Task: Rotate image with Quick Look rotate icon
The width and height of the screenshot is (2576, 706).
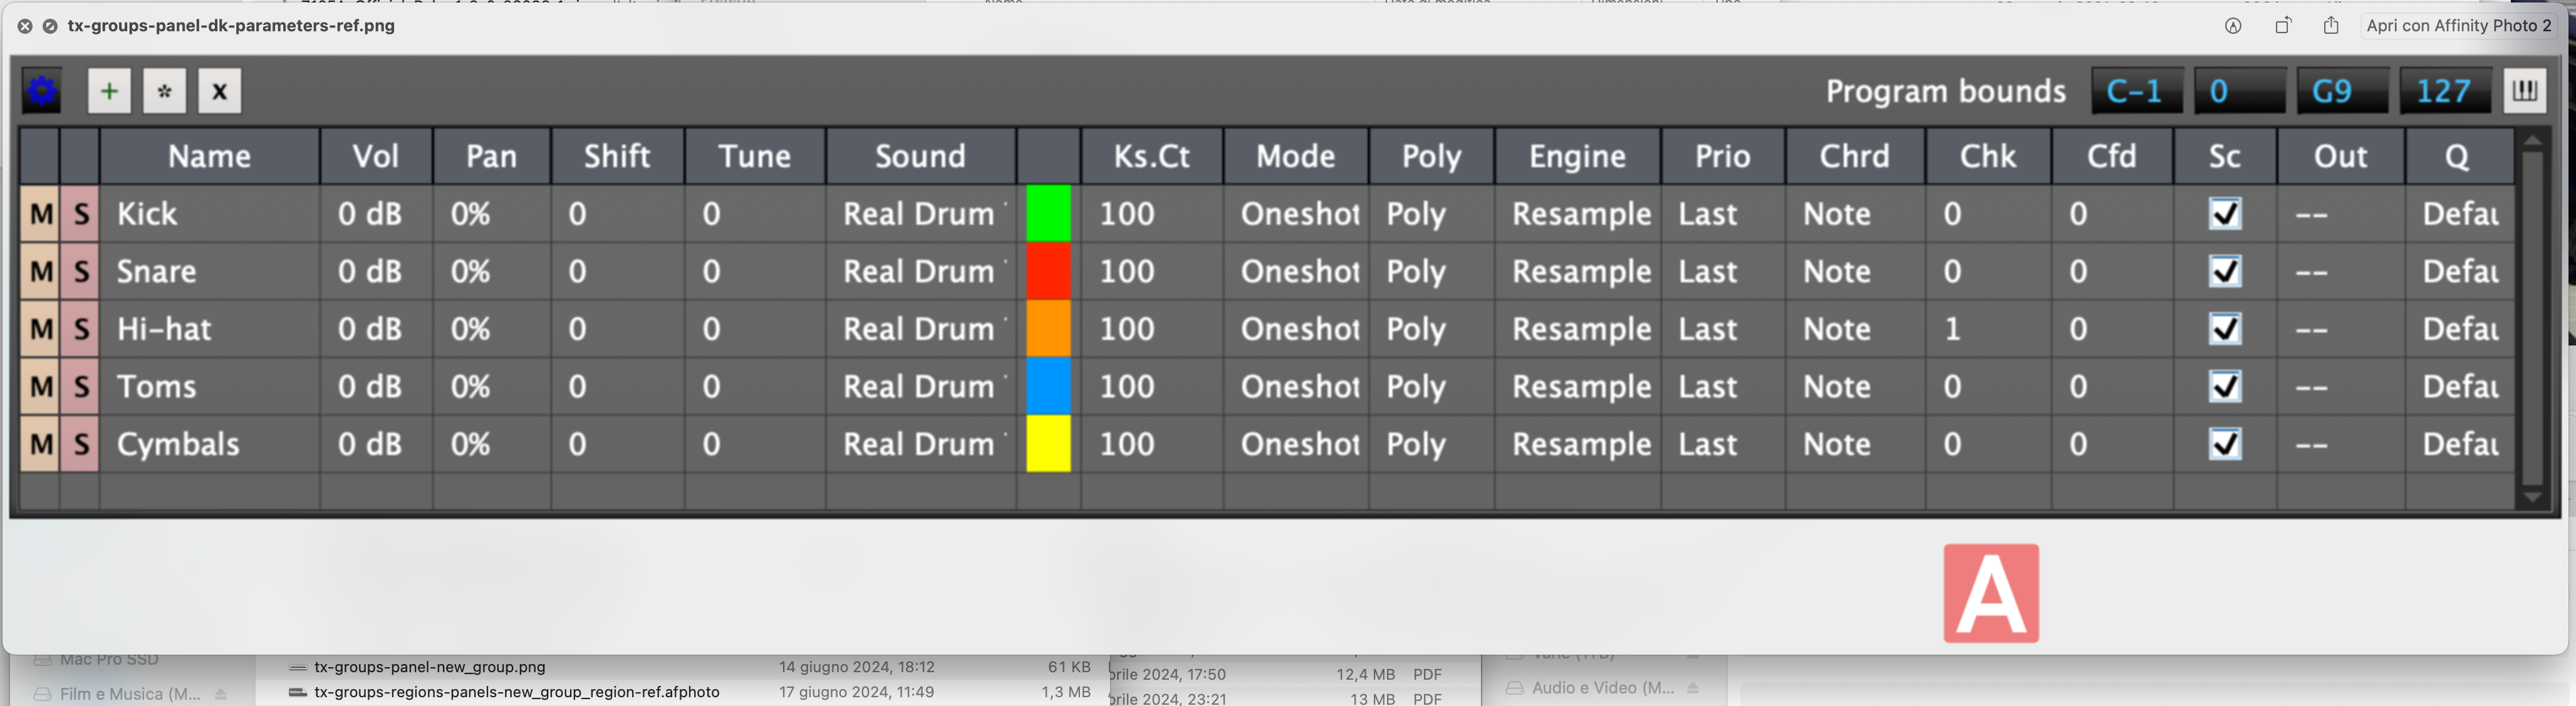Action: click(x=2283, y=26)
